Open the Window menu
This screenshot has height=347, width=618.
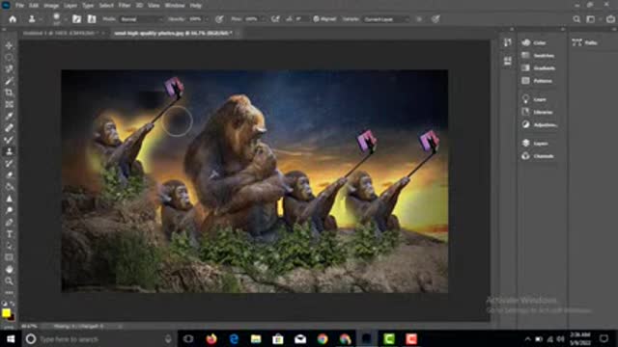(x=175, y=6)
